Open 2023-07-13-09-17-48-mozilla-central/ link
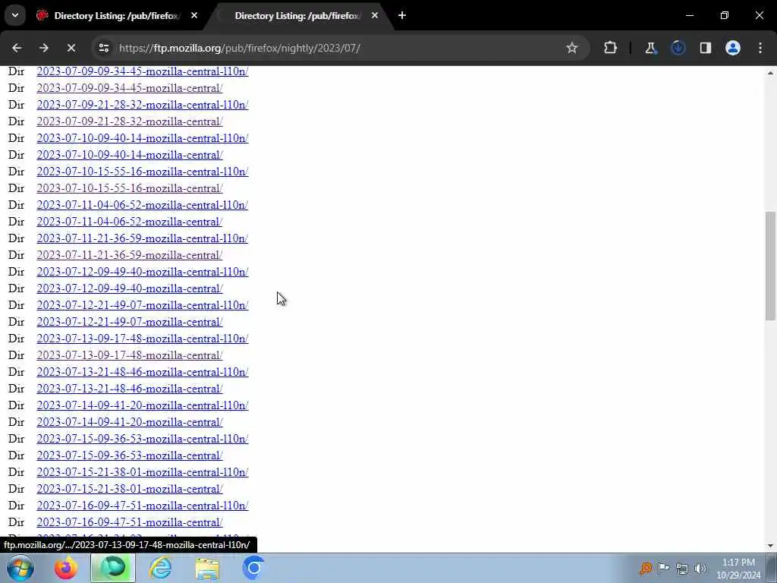 point(129,355)
